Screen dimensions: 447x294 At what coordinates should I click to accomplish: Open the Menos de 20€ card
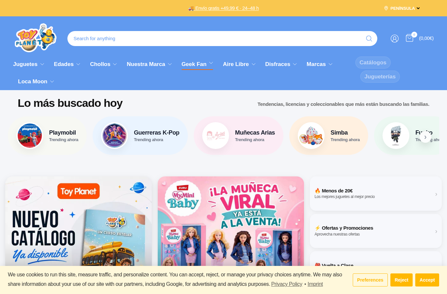click(376, 194)
